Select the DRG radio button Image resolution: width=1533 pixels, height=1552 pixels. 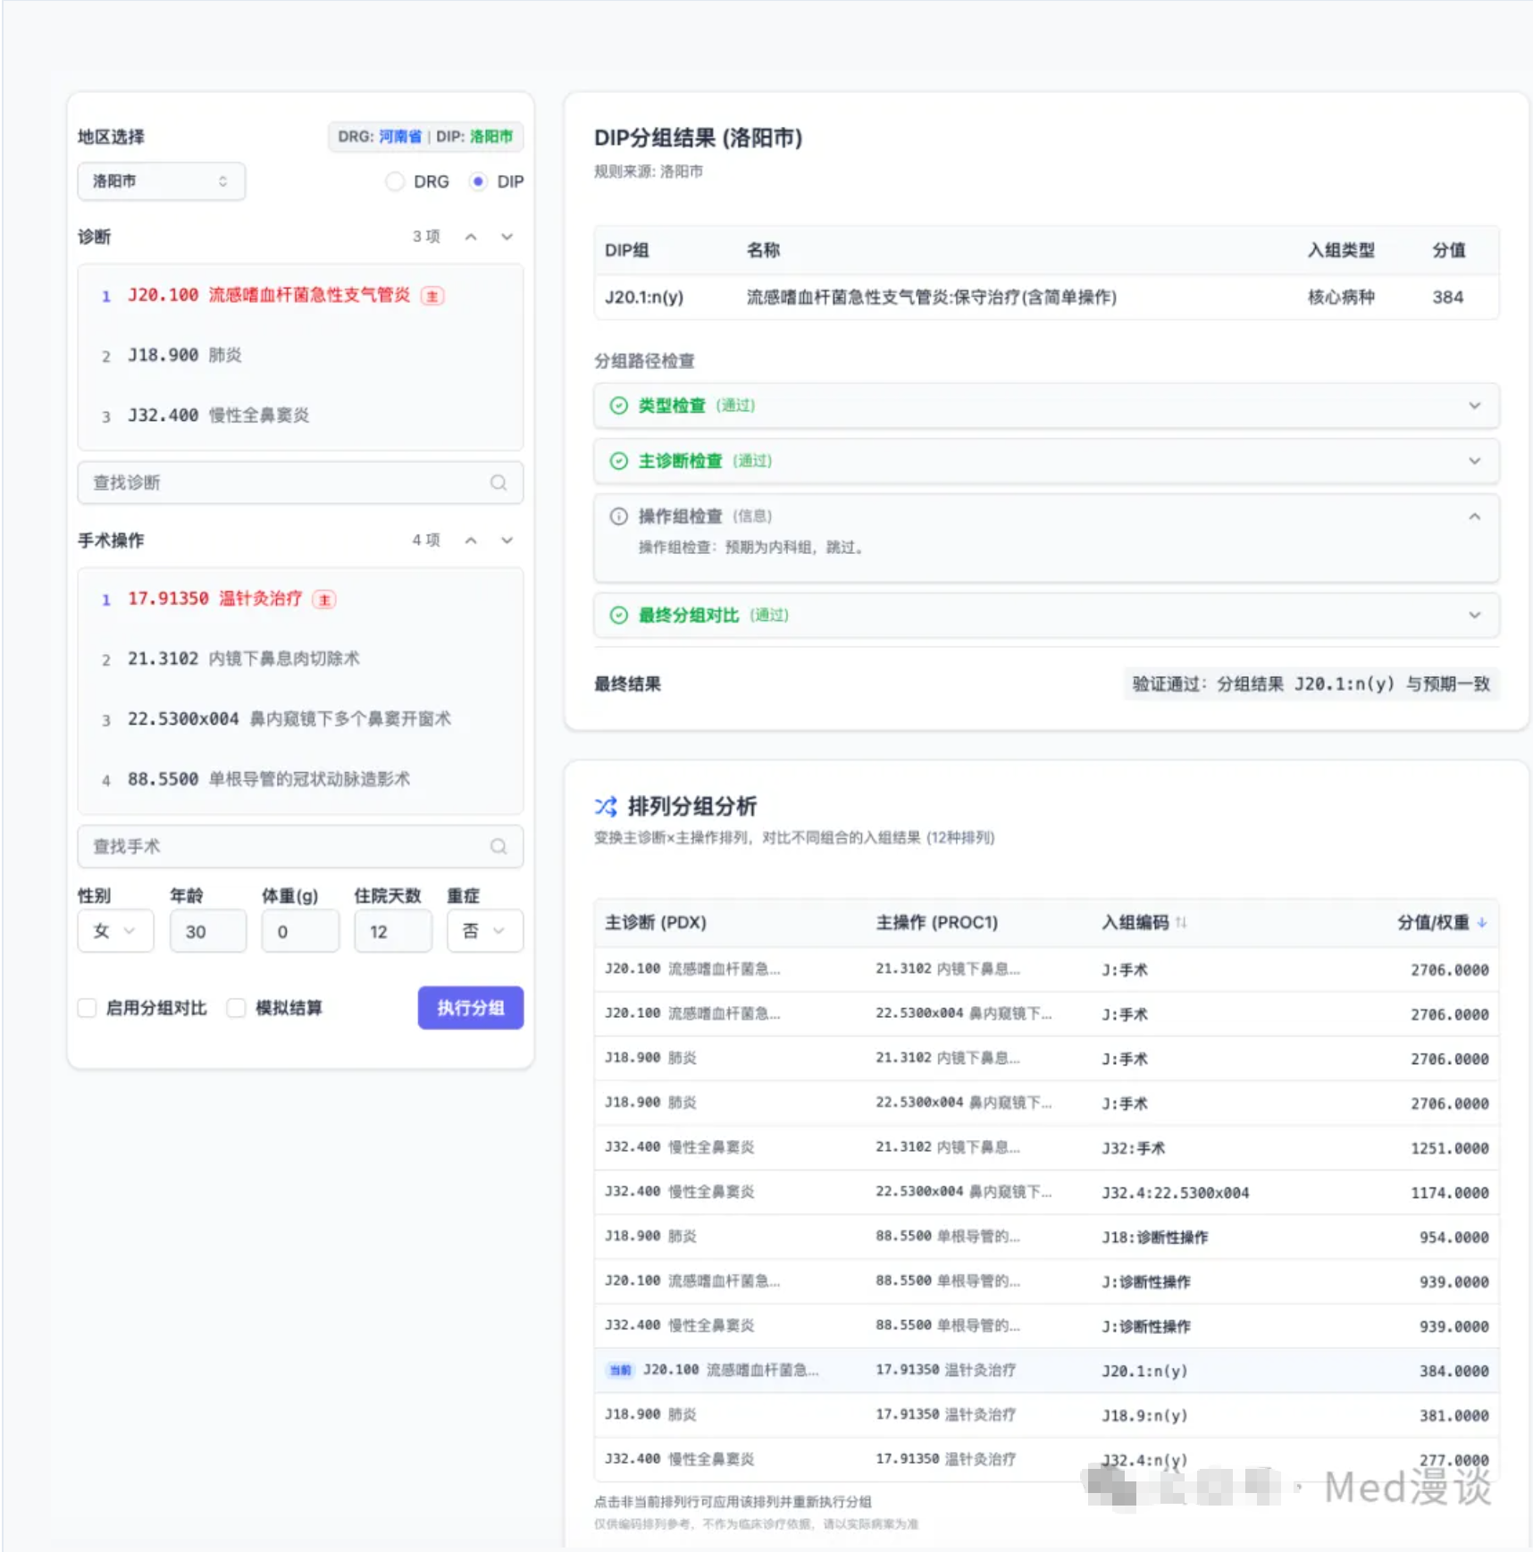(x=395, y=181)
